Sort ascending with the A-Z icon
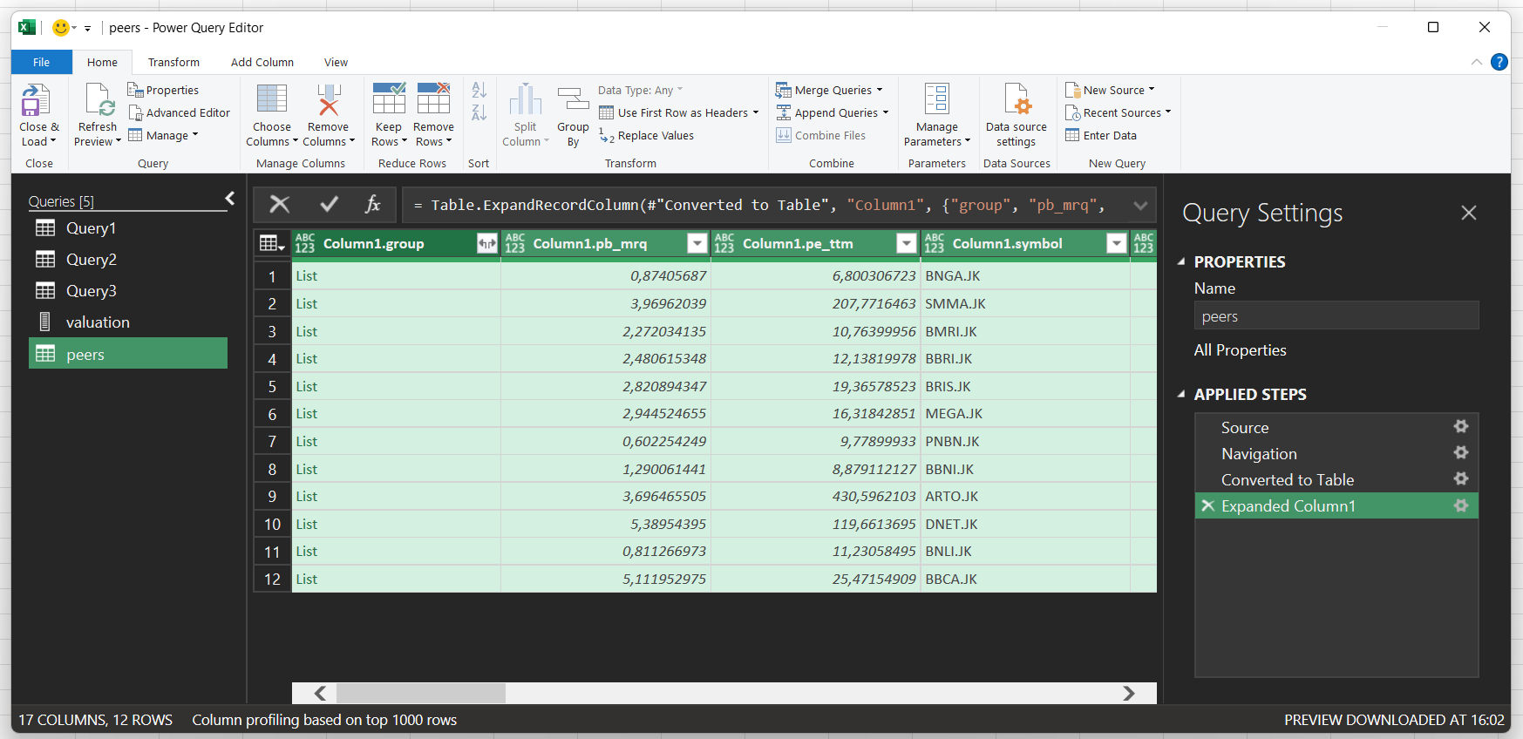Image resolution: width=1523 pixels, height=739 pixels. pyautogui.click(x=479, y=91)
